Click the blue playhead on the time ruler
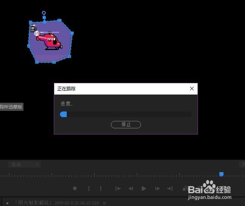This screenshot has width=245, height=206. tap(221, 174)
